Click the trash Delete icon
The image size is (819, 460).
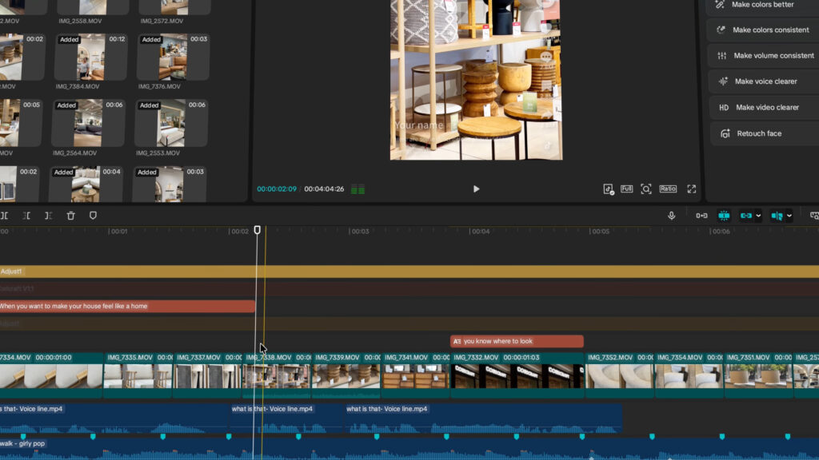tap(70, 216)
